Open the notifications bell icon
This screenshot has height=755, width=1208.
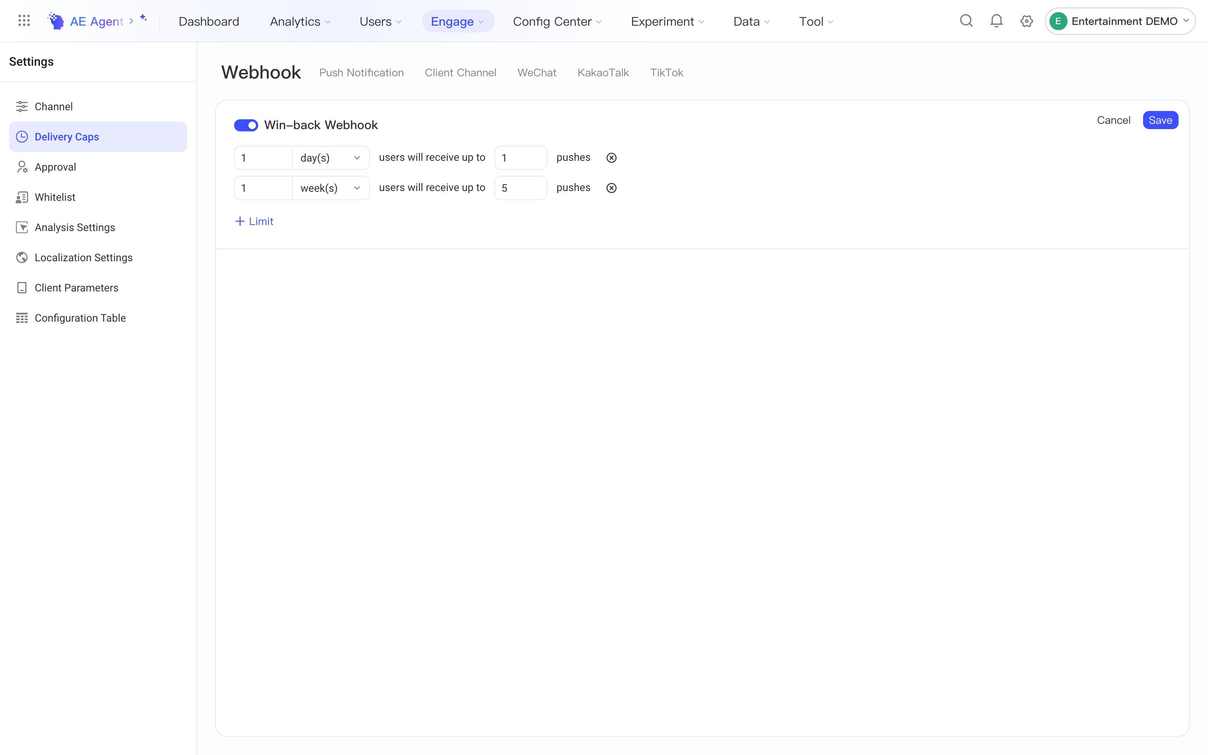996,21
